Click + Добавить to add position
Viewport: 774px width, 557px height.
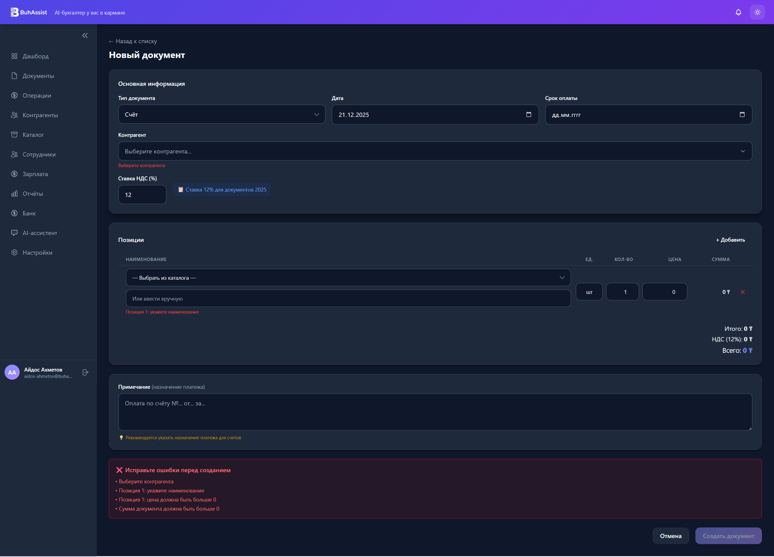point(730,240)
